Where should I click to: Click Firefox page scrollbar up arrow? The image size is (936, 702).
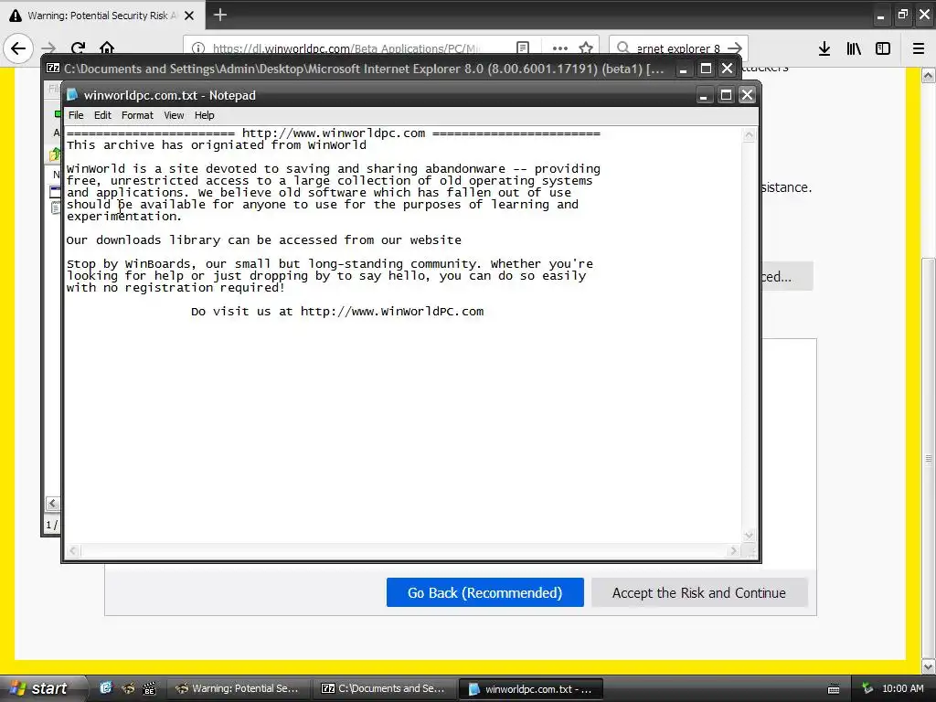click(929, 75)
